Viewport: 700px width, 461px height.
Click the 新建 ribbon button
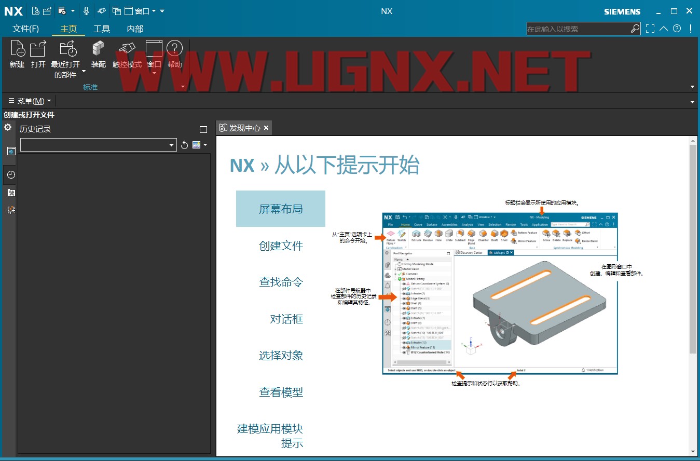click(x=17, y=54)
